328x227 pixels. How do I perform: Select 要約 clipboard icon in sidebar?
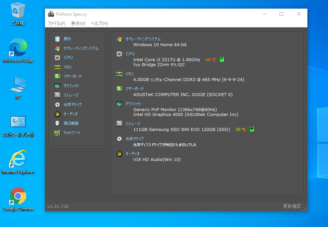(x=57, y=39)
